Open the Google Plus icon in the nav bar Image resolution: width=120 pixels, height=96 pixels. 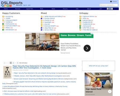(112, 9)
